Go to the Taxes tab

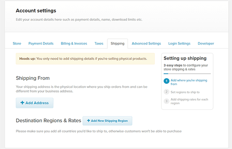(x=99, y=44)
